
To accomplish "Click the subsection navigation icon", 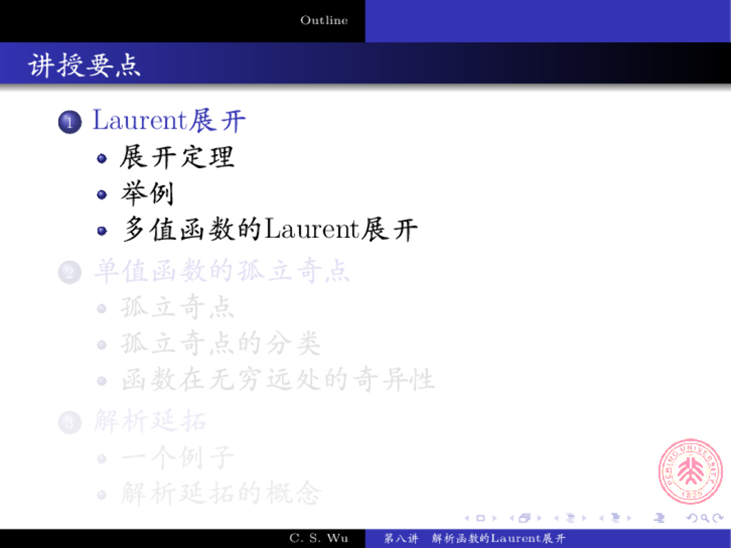I will (570, 518).
